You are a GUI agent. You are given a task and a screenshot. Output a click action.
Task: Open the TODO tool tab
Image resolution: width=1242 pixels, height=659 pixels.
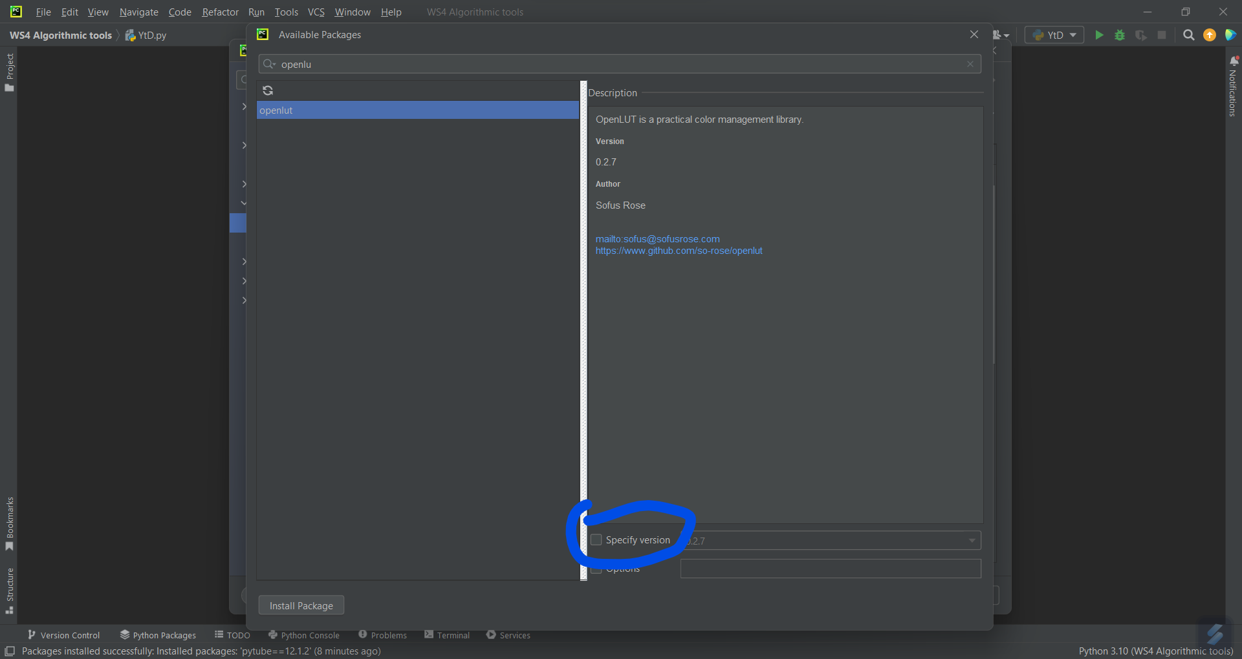(232, 635)
